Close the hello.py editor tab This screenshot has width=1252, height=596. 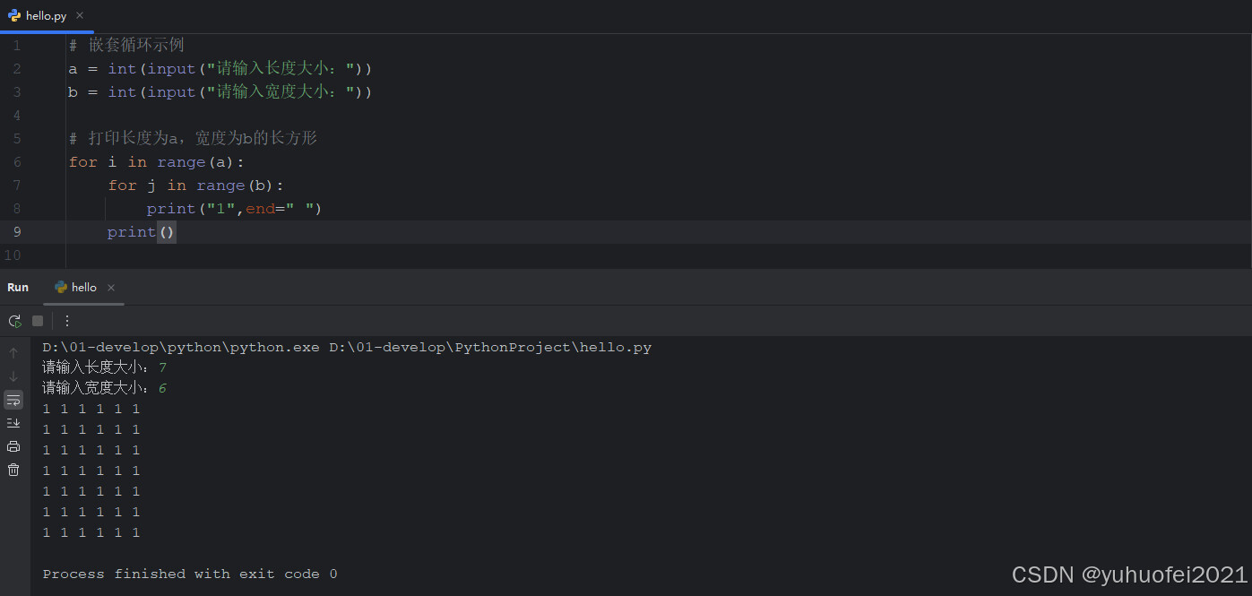[80, 15]
